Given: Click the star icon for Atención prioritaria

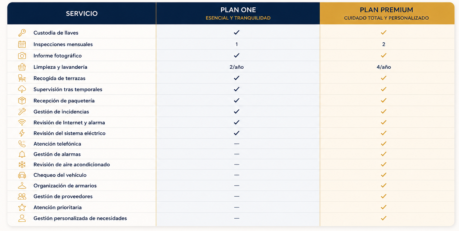Looking at the screenshot, I should click(22, 207).
